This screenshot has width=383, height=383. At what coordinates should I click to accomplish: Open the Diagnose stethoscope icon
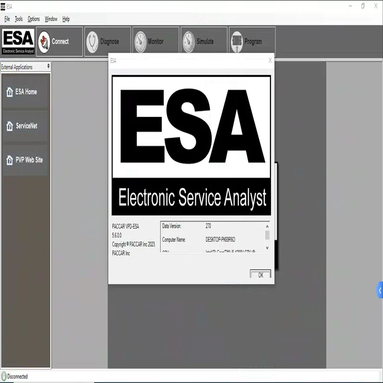[92, 42]
